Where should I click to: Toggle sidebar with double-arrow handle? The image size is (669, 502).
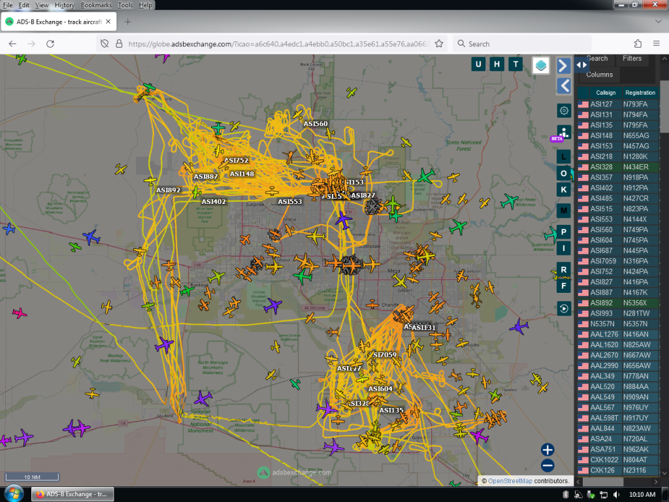(x=581, y=65)
